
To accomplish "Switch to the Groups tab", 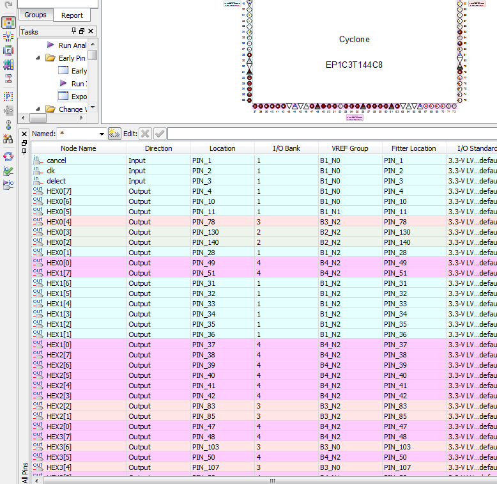I will tap(35, 15).
